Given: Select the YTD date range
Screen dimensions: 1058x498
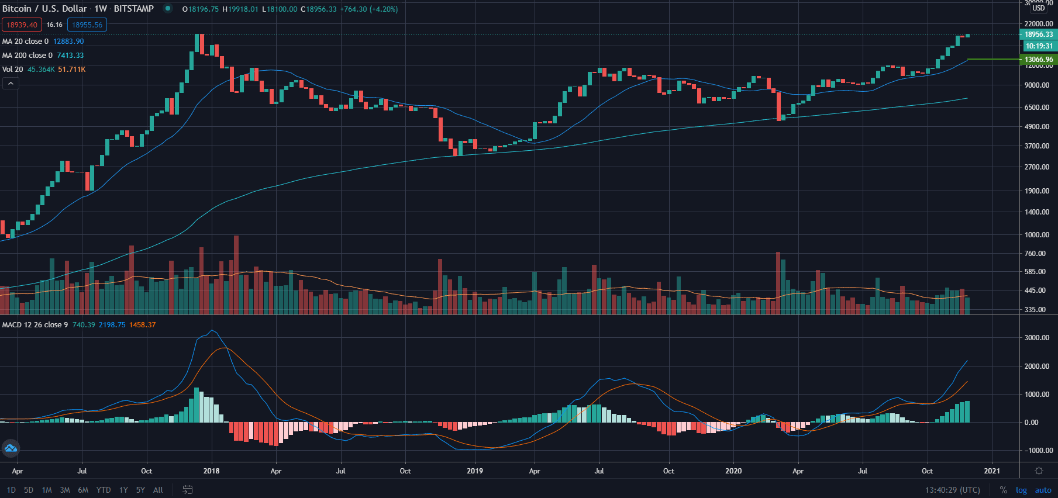Looking at the screenshot, I should click(104, 490).
